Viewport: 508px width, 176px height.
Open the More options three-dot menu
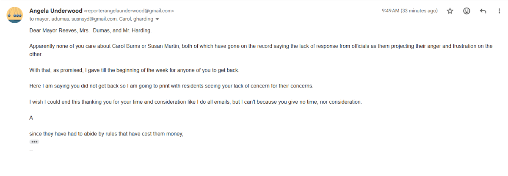(x=499, y=11)
